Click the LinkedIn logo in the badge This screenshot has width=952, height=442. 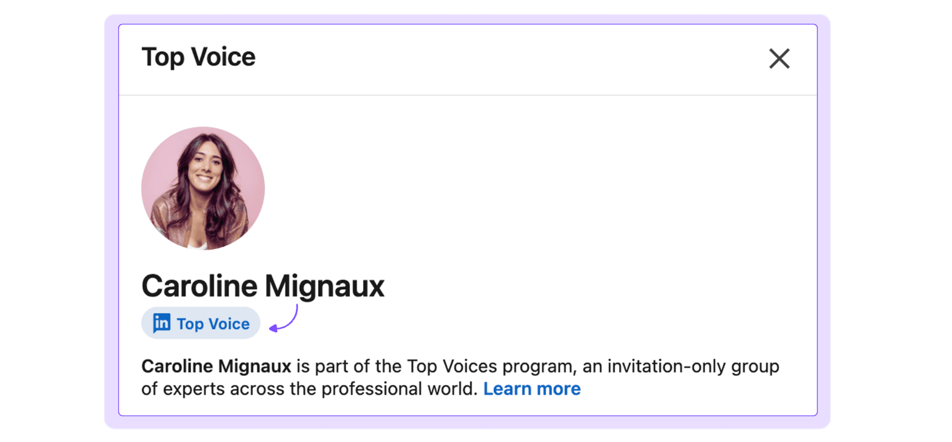point(161,323)
